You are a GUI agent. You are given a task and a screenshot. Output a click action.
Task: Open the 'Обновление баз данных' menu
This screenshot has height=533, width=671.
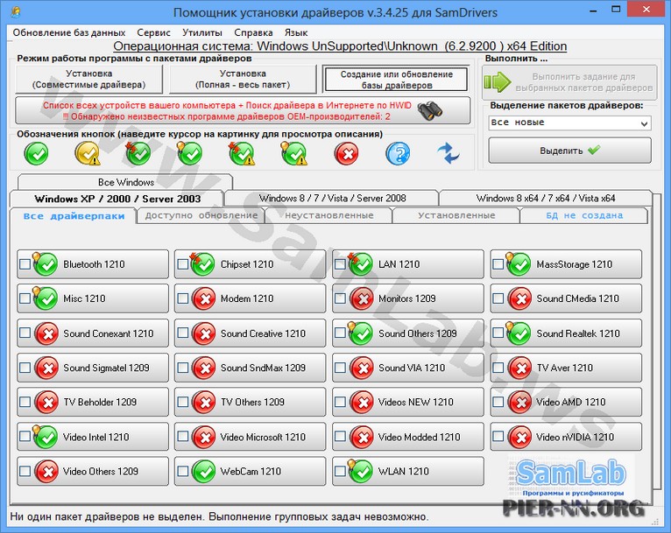[69, 32]
